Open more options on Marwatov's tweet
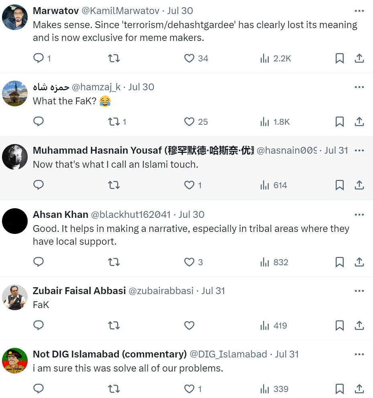373x398 pixels. (x=359, y=11)
